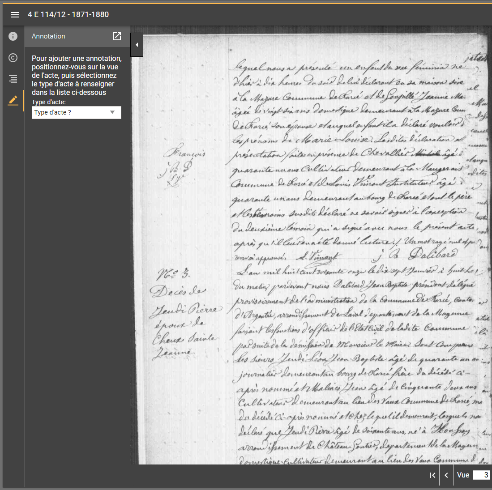The height and width of the screenshot is (490, 492).
Task: Open the copyright license panel
Action: coord(13,58)
